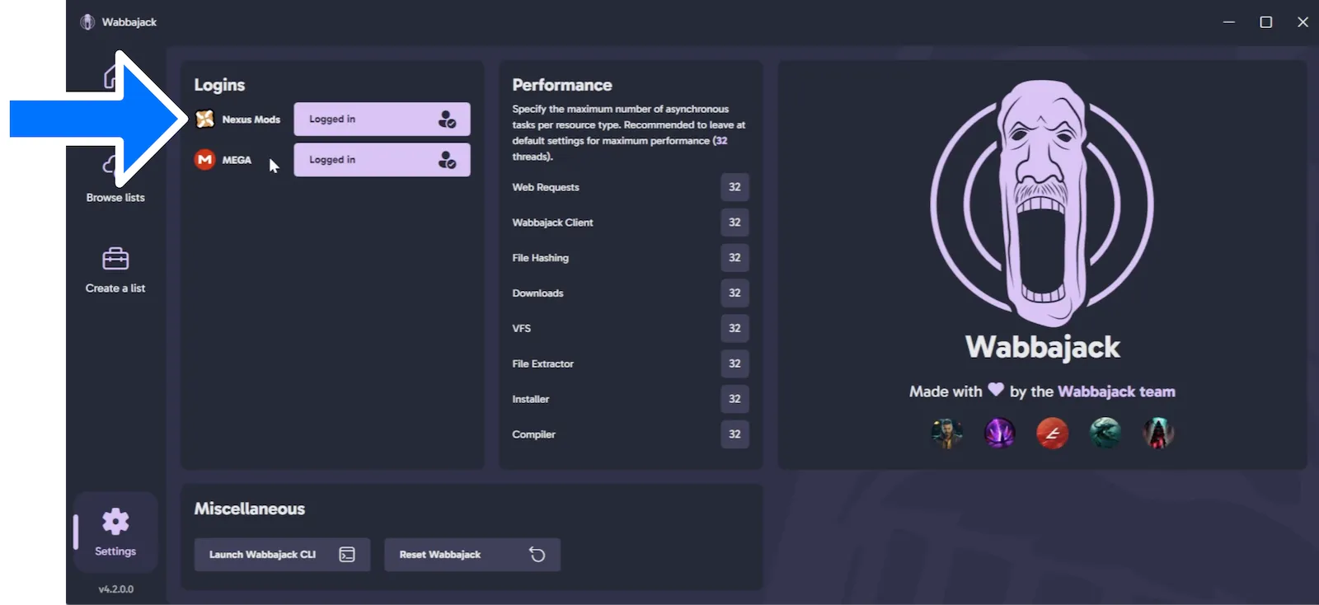Click the Settings gear icon

click(x=115, y=522)
